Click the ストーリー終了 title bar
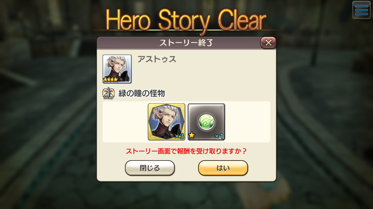373x209 pixels. [186, 43]
